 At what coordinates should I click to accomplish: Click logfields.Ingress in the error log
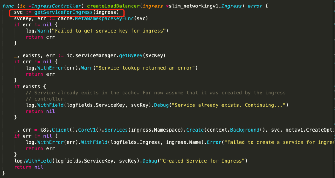(x=135, y=142)
